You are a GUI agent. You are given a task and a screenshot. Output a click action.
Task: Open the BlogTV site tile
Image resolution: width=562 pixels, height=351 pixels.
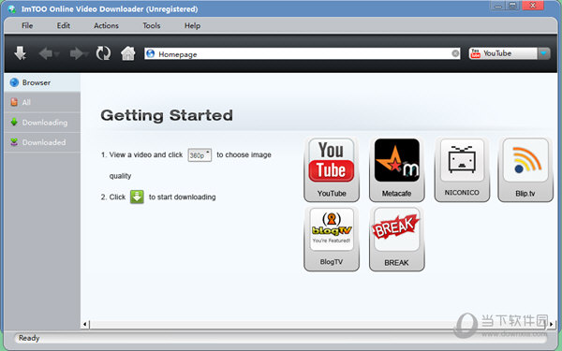point(332,239)
